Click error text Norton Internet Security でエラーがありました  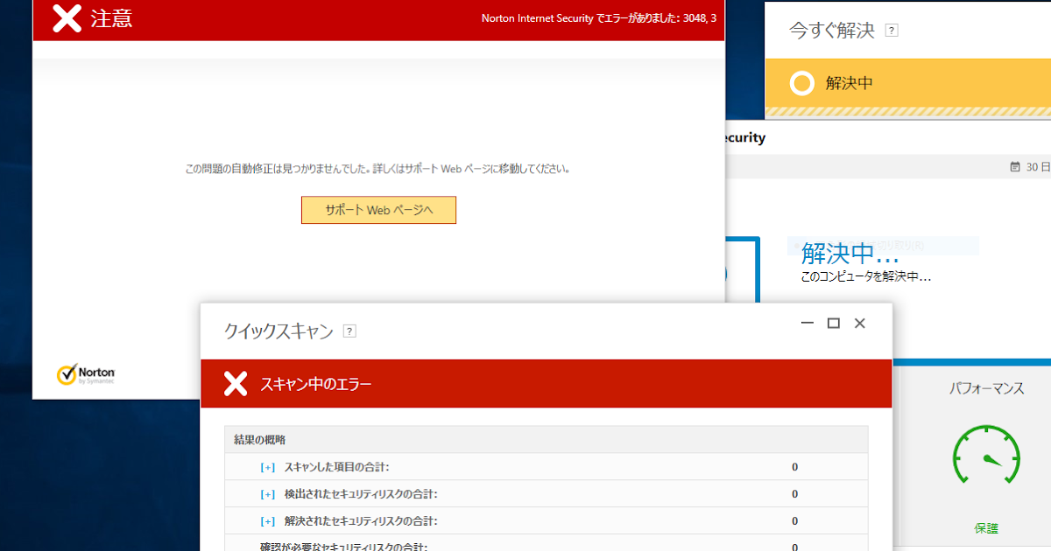(599, 18)
